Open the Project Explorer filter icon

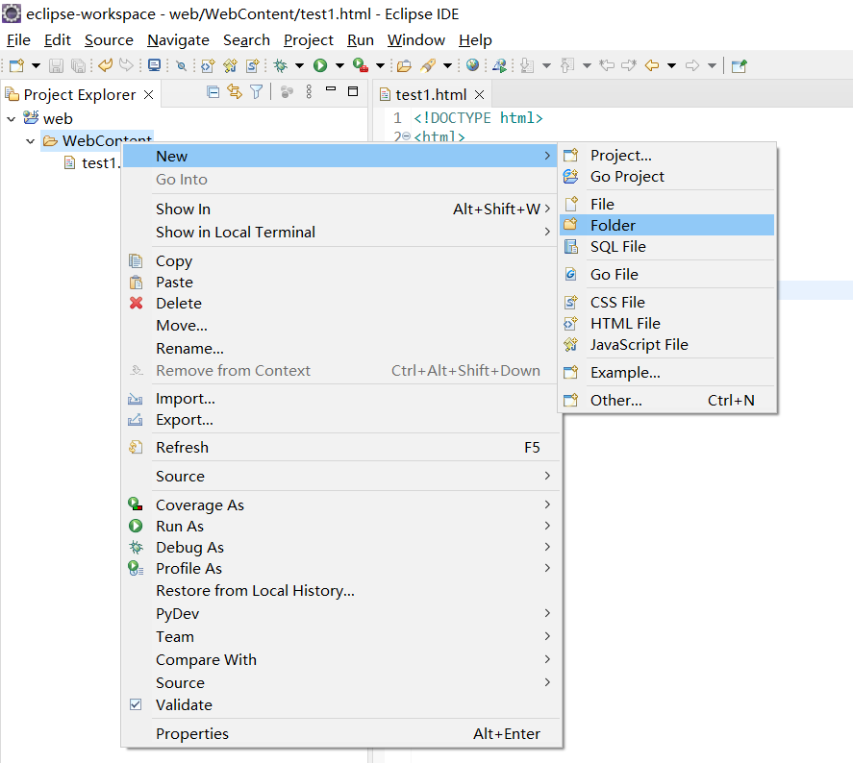(256, 92)
